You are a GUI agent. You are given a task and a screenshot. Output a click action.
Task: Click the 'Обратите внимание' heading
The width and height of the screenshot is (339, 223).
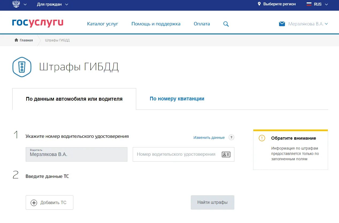pos(294,138)
